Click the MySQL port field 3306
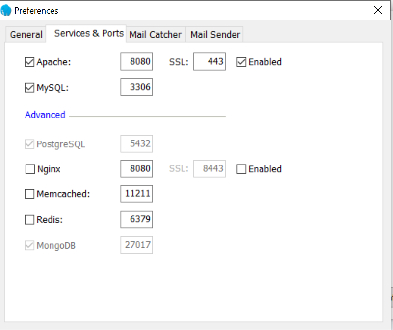The image size is (393, 330). click(x=136, y=88)
